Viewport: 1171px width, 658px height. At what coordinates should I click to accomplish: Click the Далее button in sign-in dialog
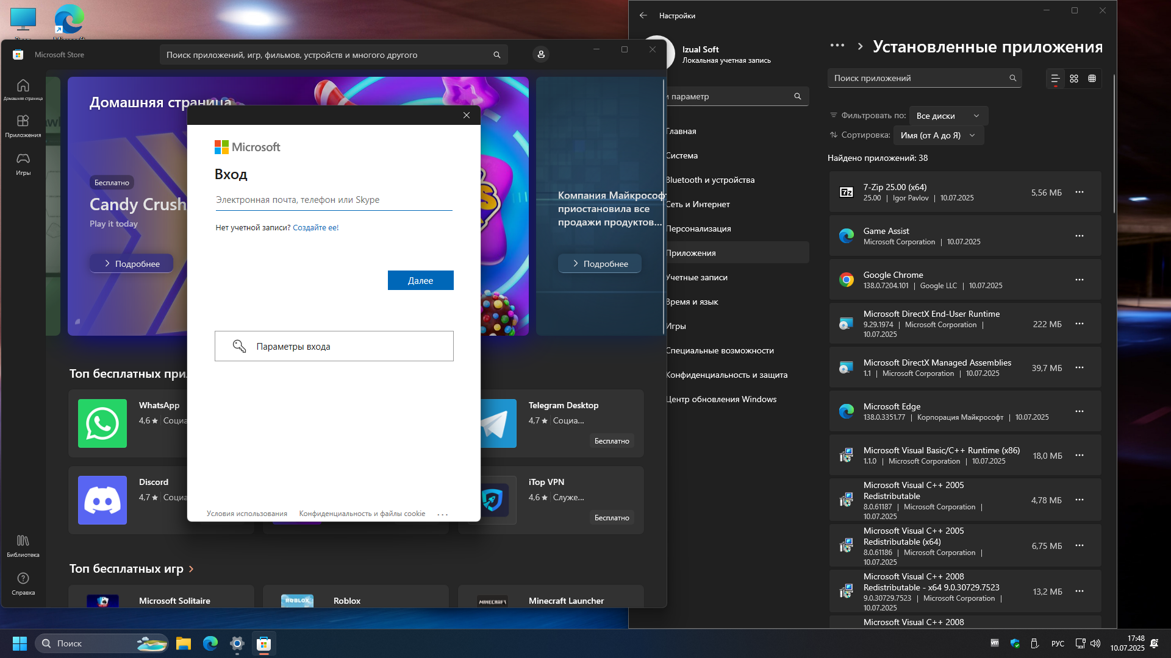(421, 280)
